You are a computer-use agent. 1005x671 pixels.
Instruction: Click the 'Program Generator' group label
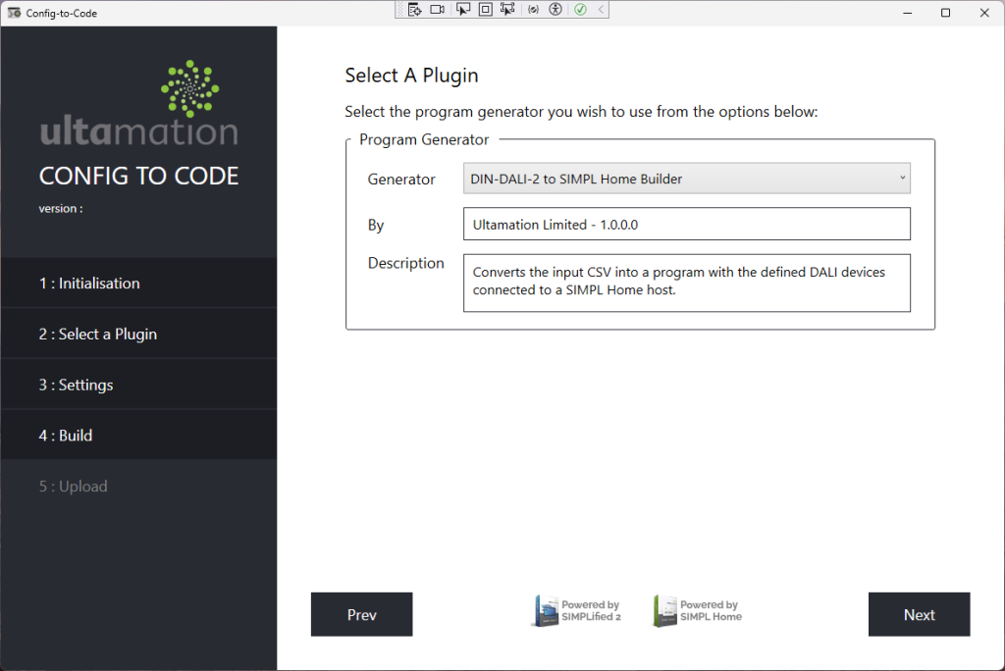[x=424, y=139]
